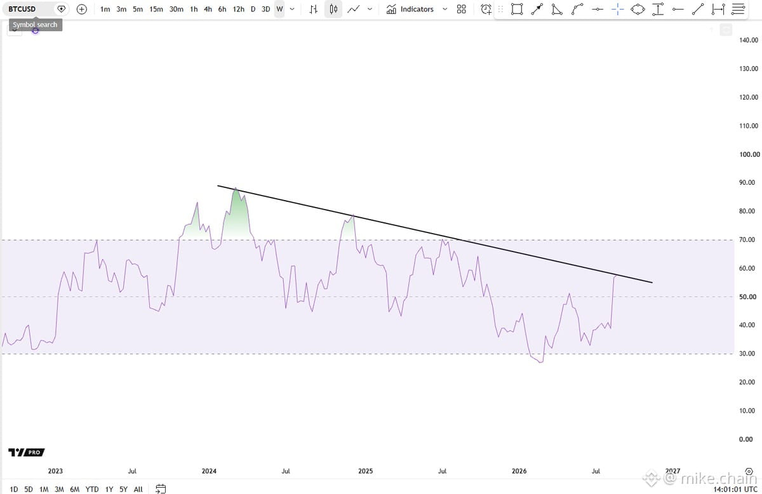Set chart range to 1D
Viewport: 762px width, 494px height.
tap(14, 489)
